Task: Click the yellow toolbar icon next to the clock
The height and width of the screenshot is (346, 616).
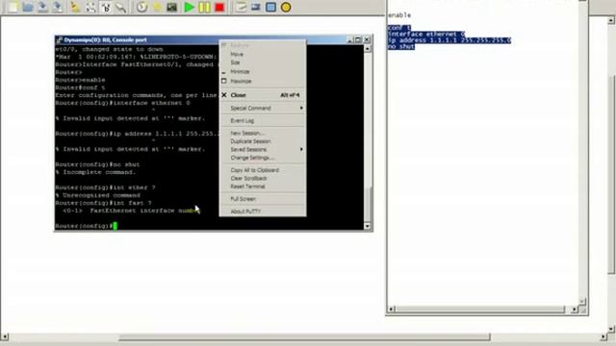Action: coord(157,7)
